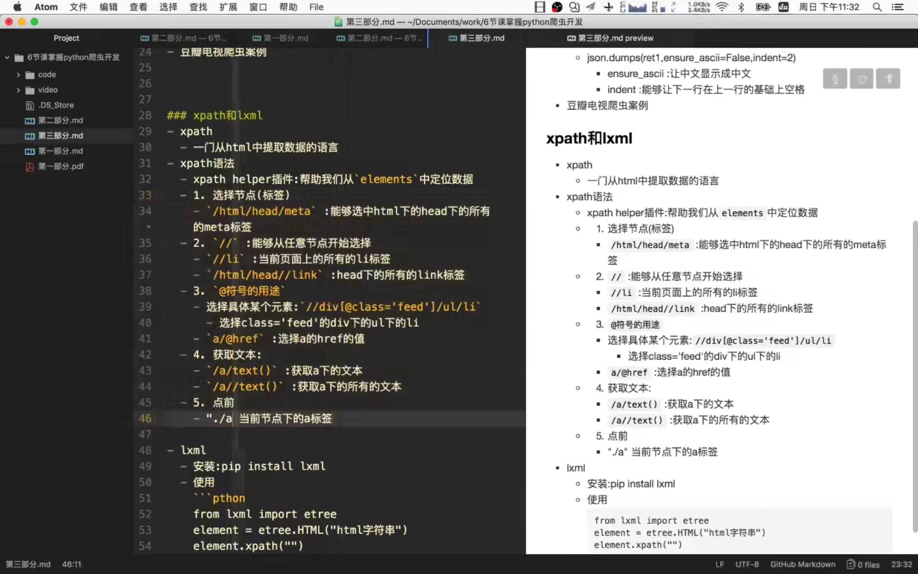Click line number 33 fold gutter

[x=145, y=195]
